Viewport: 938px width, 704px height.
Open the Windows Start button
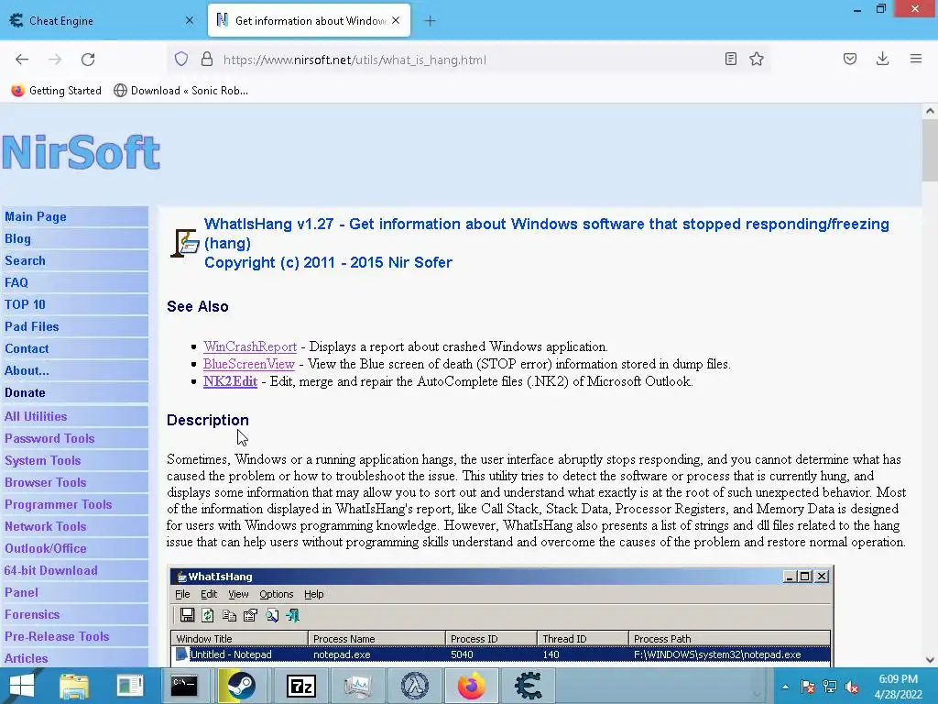coord(22,686)
